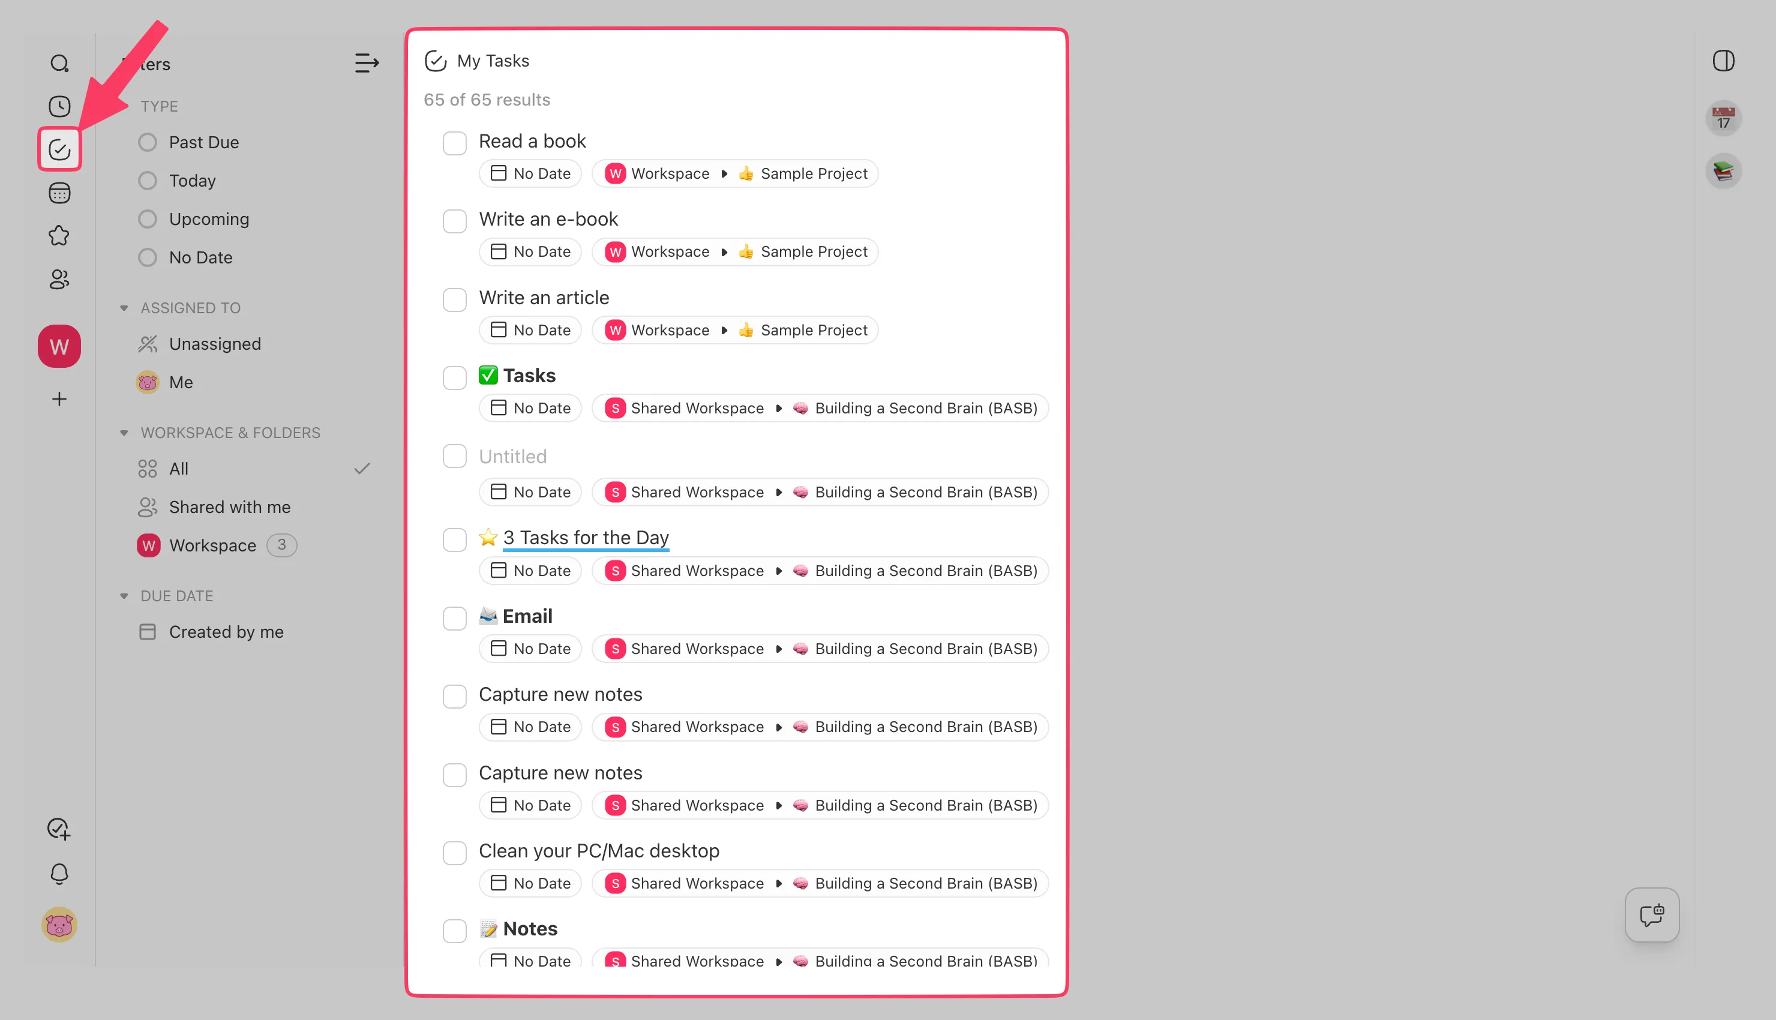Check off the Read a book task
The height and width of the screenshot is (1020, 1776).
click(x=455, y=143)
